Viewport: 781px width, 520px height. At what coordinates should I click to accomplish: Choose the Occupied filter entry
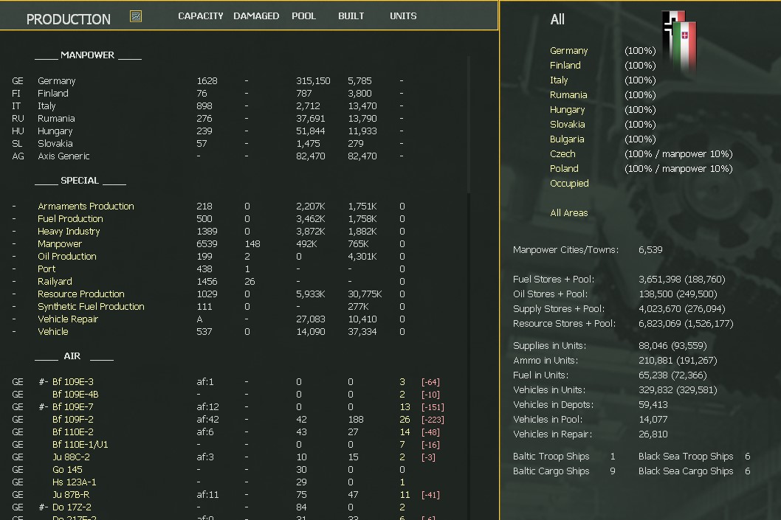pos(569,184)
